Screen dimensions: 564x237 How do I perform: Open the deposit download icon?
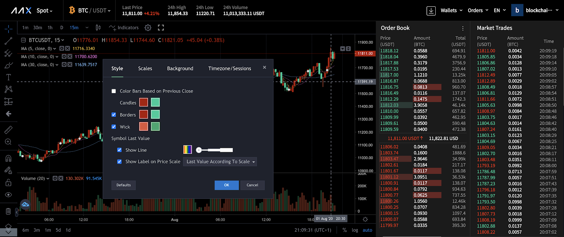click(431, 11)
